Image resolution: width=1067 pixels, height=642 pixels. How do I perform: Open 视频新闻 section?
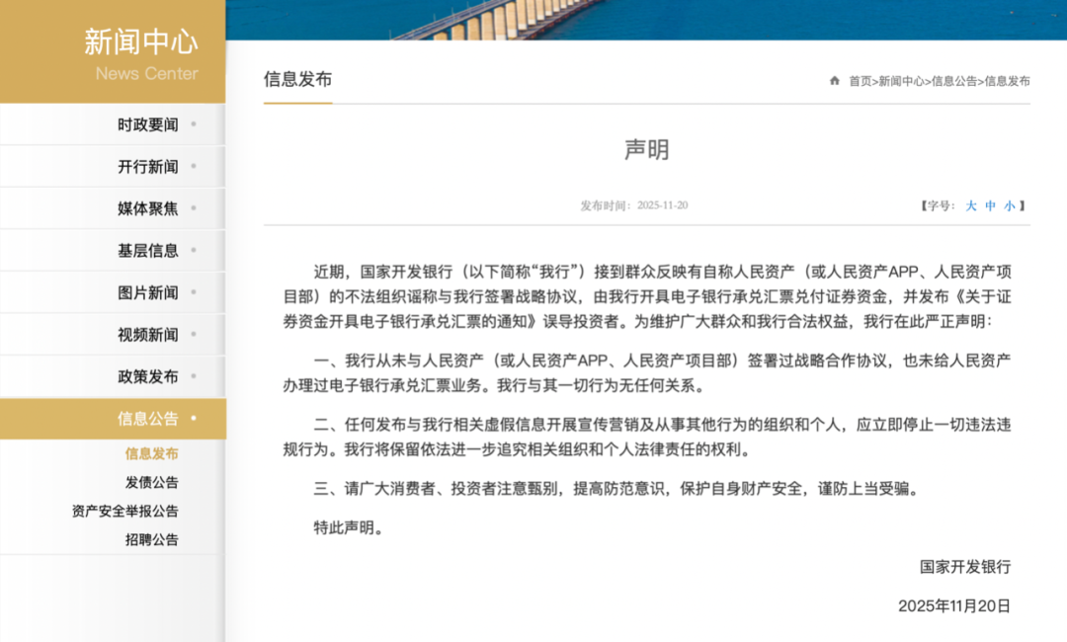[148, 335]
